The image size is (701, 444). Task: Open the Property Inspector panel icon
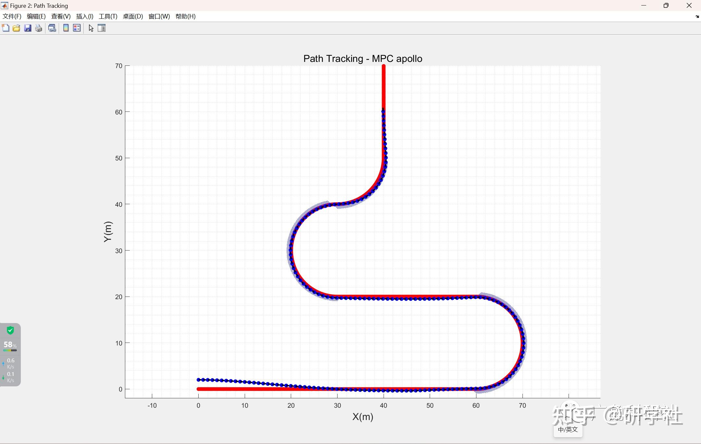tap(102, 28)
